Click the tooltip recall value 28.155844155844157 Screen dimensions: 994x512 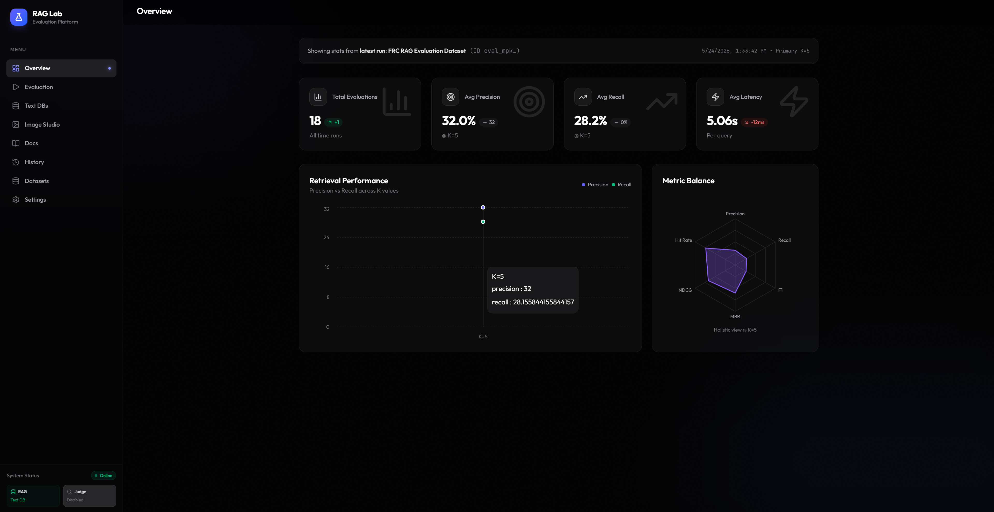[x=543, y=302]
